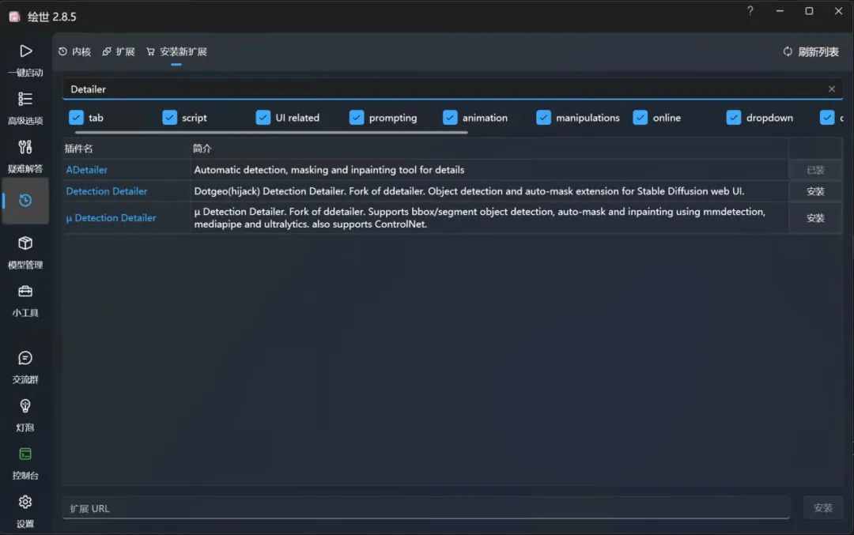Viewport: 854px width, 535px height.
Task: Click the 绘世 app logo icon
Action: [15, 17]
